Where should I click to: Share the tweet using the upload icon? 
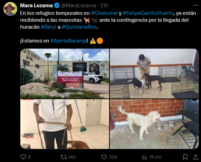click(x=195, y=157)
